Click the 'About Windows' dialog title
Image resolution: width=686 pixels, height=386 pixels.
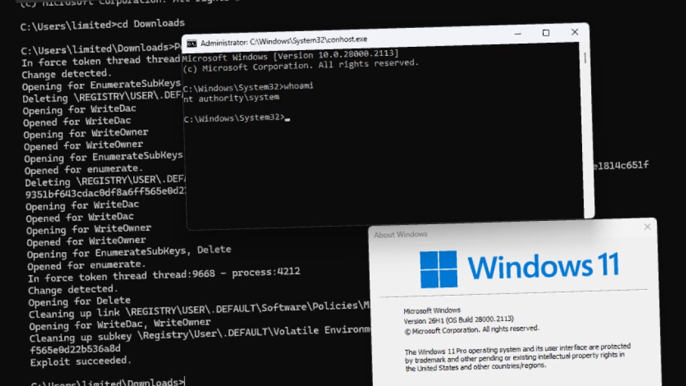400,235
